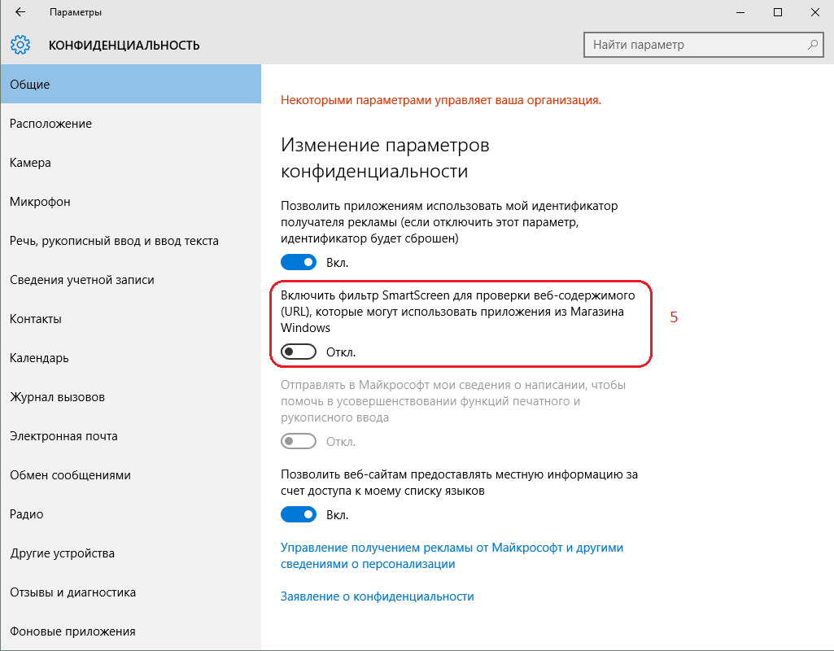The height and width of the screenshot is (651, 834).
Task: Click the settings gear icon
Action: (x=21, y=45)
